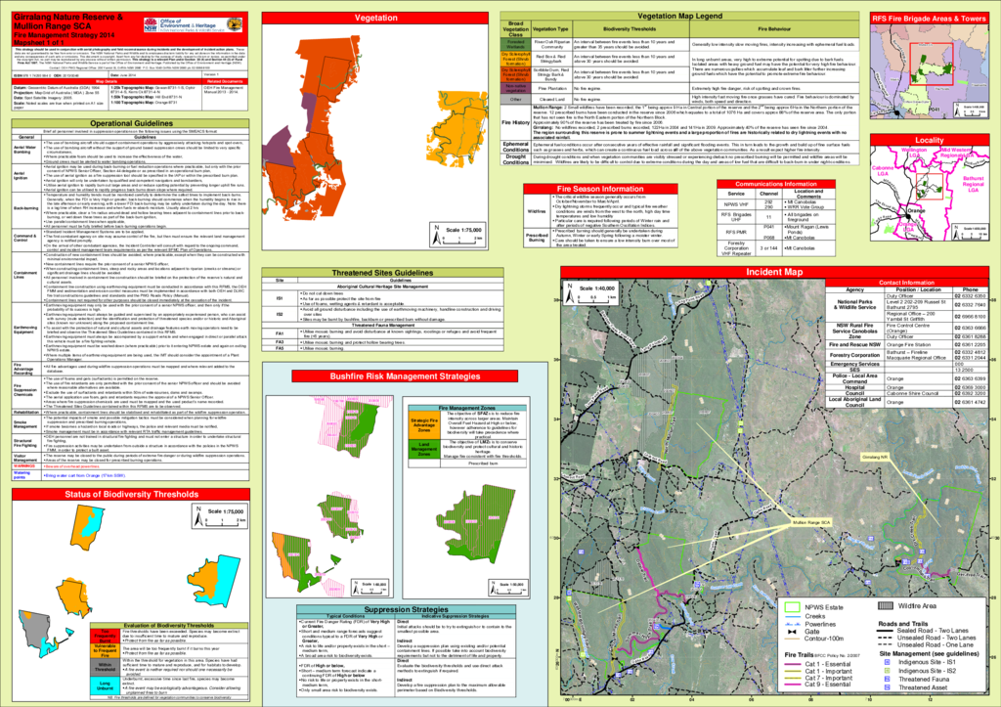Click the RFS Fire Brigade Areas & Towers heading
The height and width of the screenshot is (707, 1001).
[x=930, y=19]
